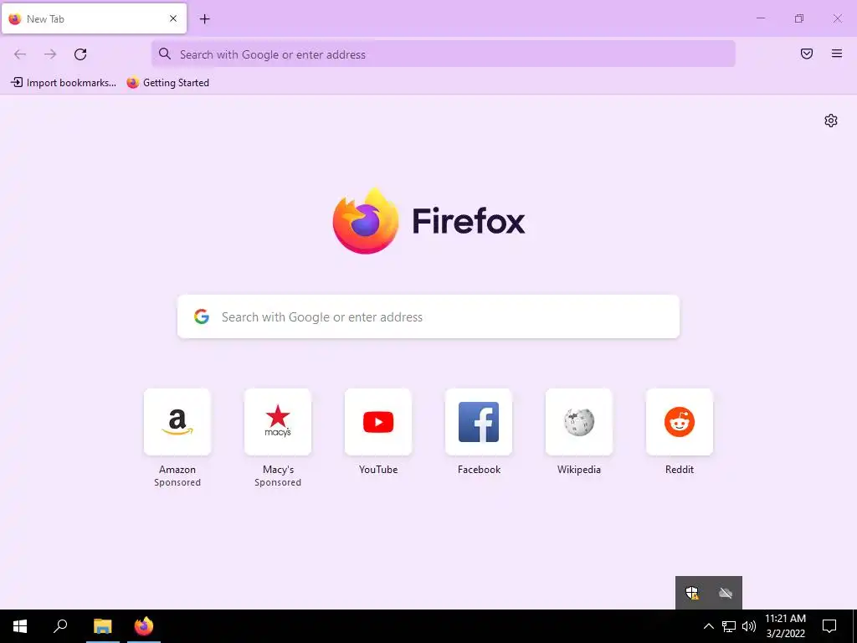Click the back navigation arrow
Screen dimensions: 857x643
pyautogui.click(x=20, y=54)
